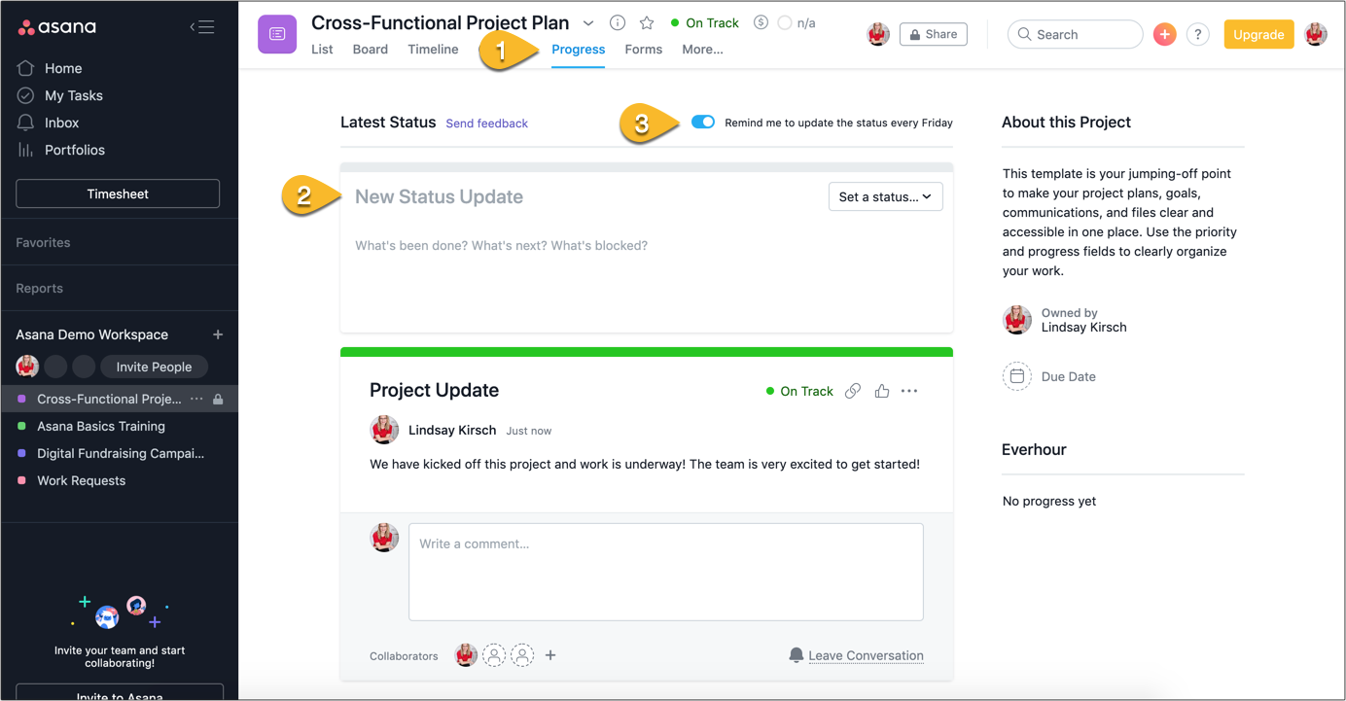This screenshot has width=1346, height=701.
Task: Click Asana Demo Workspace heading
Action: click(91, 334)
